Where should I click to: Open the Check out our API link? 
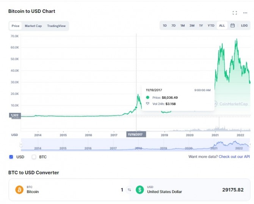coord(234,157)
